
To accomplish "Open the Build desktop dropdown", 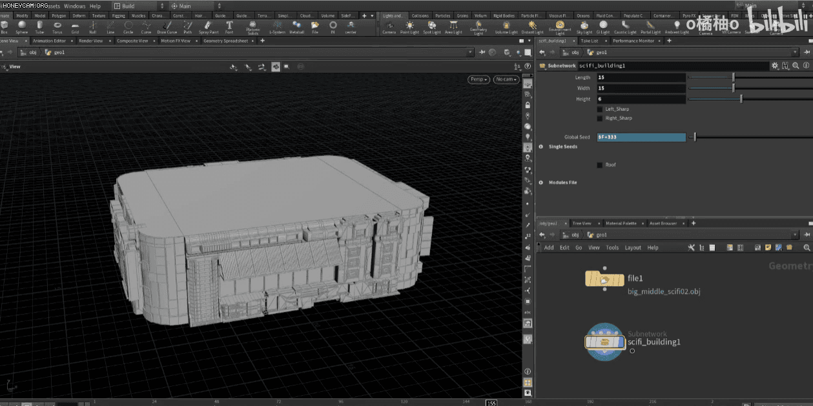I will [x=138, y=6].
